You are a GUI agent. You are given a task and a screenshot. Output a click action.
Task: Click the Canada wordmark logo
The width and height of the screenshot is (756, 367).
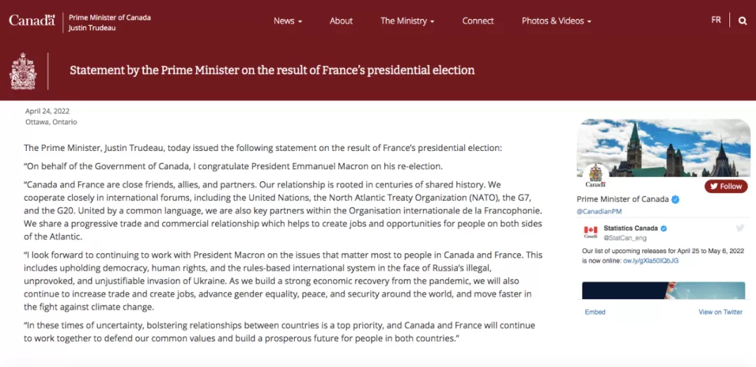click(31, 20)
